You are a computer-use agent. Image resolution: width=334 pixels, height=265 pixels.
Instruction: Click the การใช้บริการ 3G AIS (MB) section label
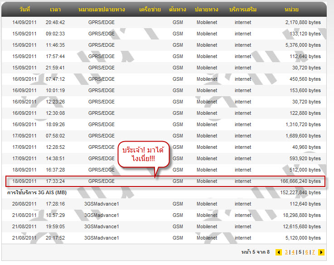pyautogui.click(x=37, y=192)
